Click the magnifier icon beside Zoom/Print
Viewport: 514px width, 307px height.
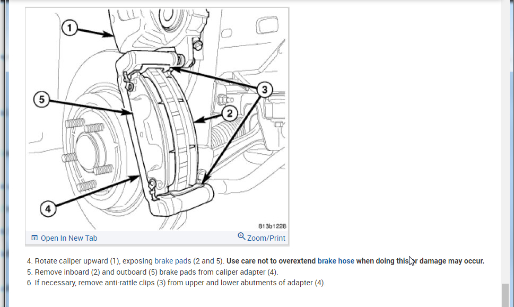241,236
